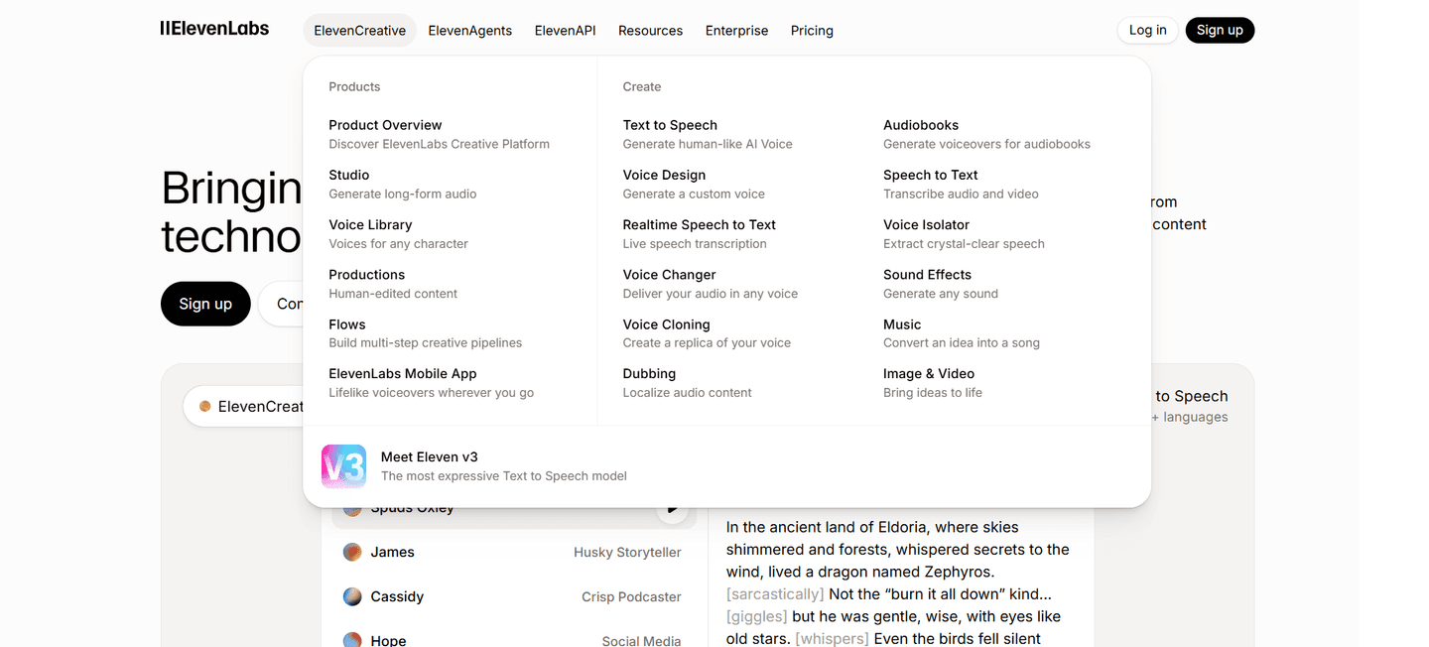Open the Enterprise nav item
1429x647 pixels.
point(736,31)
